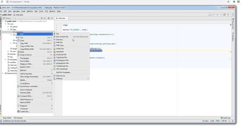The width and height of the screenshot is (241, 136).
Task: Expand the admin folder
Action: coord(8,27)
